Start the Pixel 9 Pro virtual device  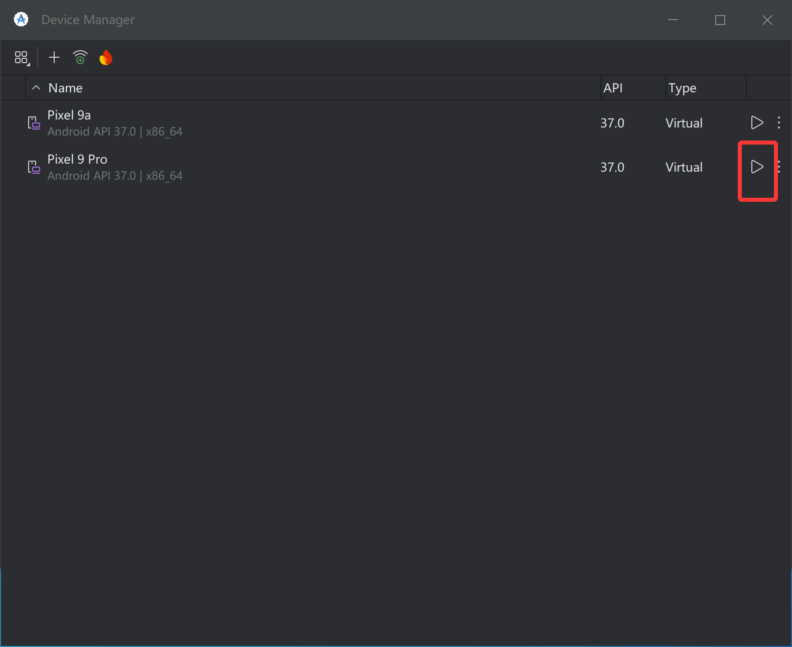click(757, 167)
